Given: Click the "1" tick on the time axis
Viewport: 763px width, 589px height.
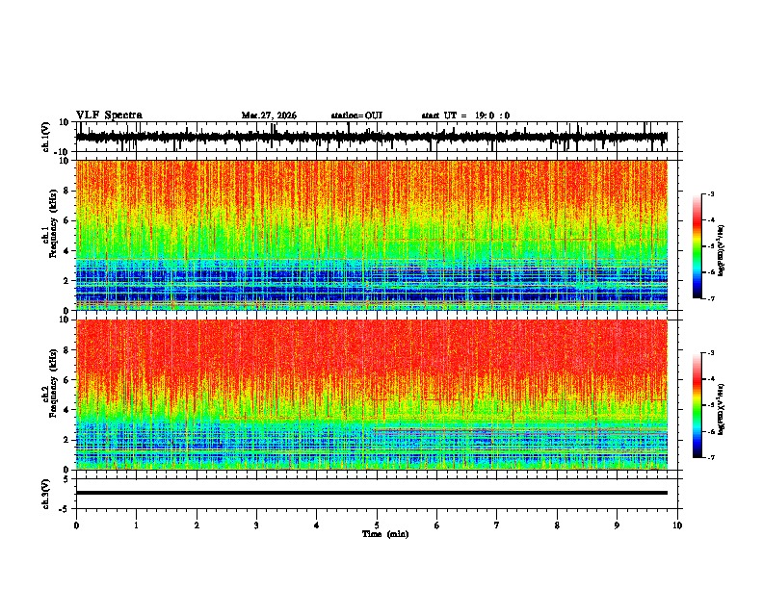Looking at the screenshot, I should (136, 525).
